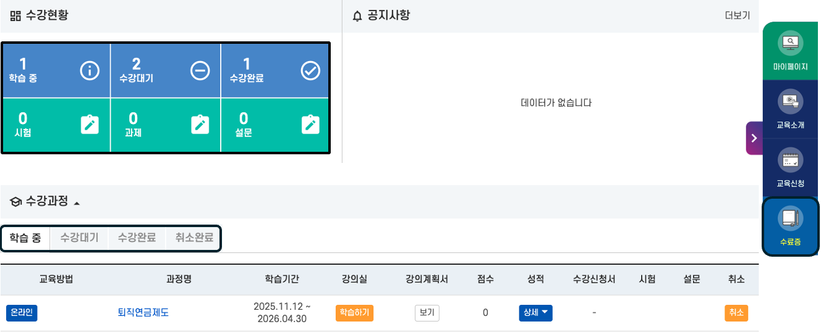Open the 시험 clipboard edit icon

(90, 124)
